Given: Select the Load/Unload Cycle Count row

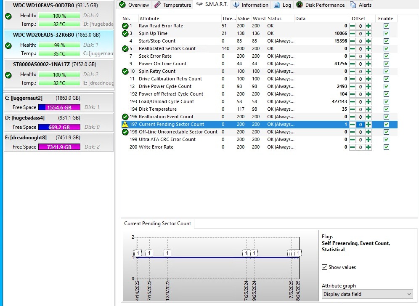Looking at the screenshot, I should pos(259,101).
